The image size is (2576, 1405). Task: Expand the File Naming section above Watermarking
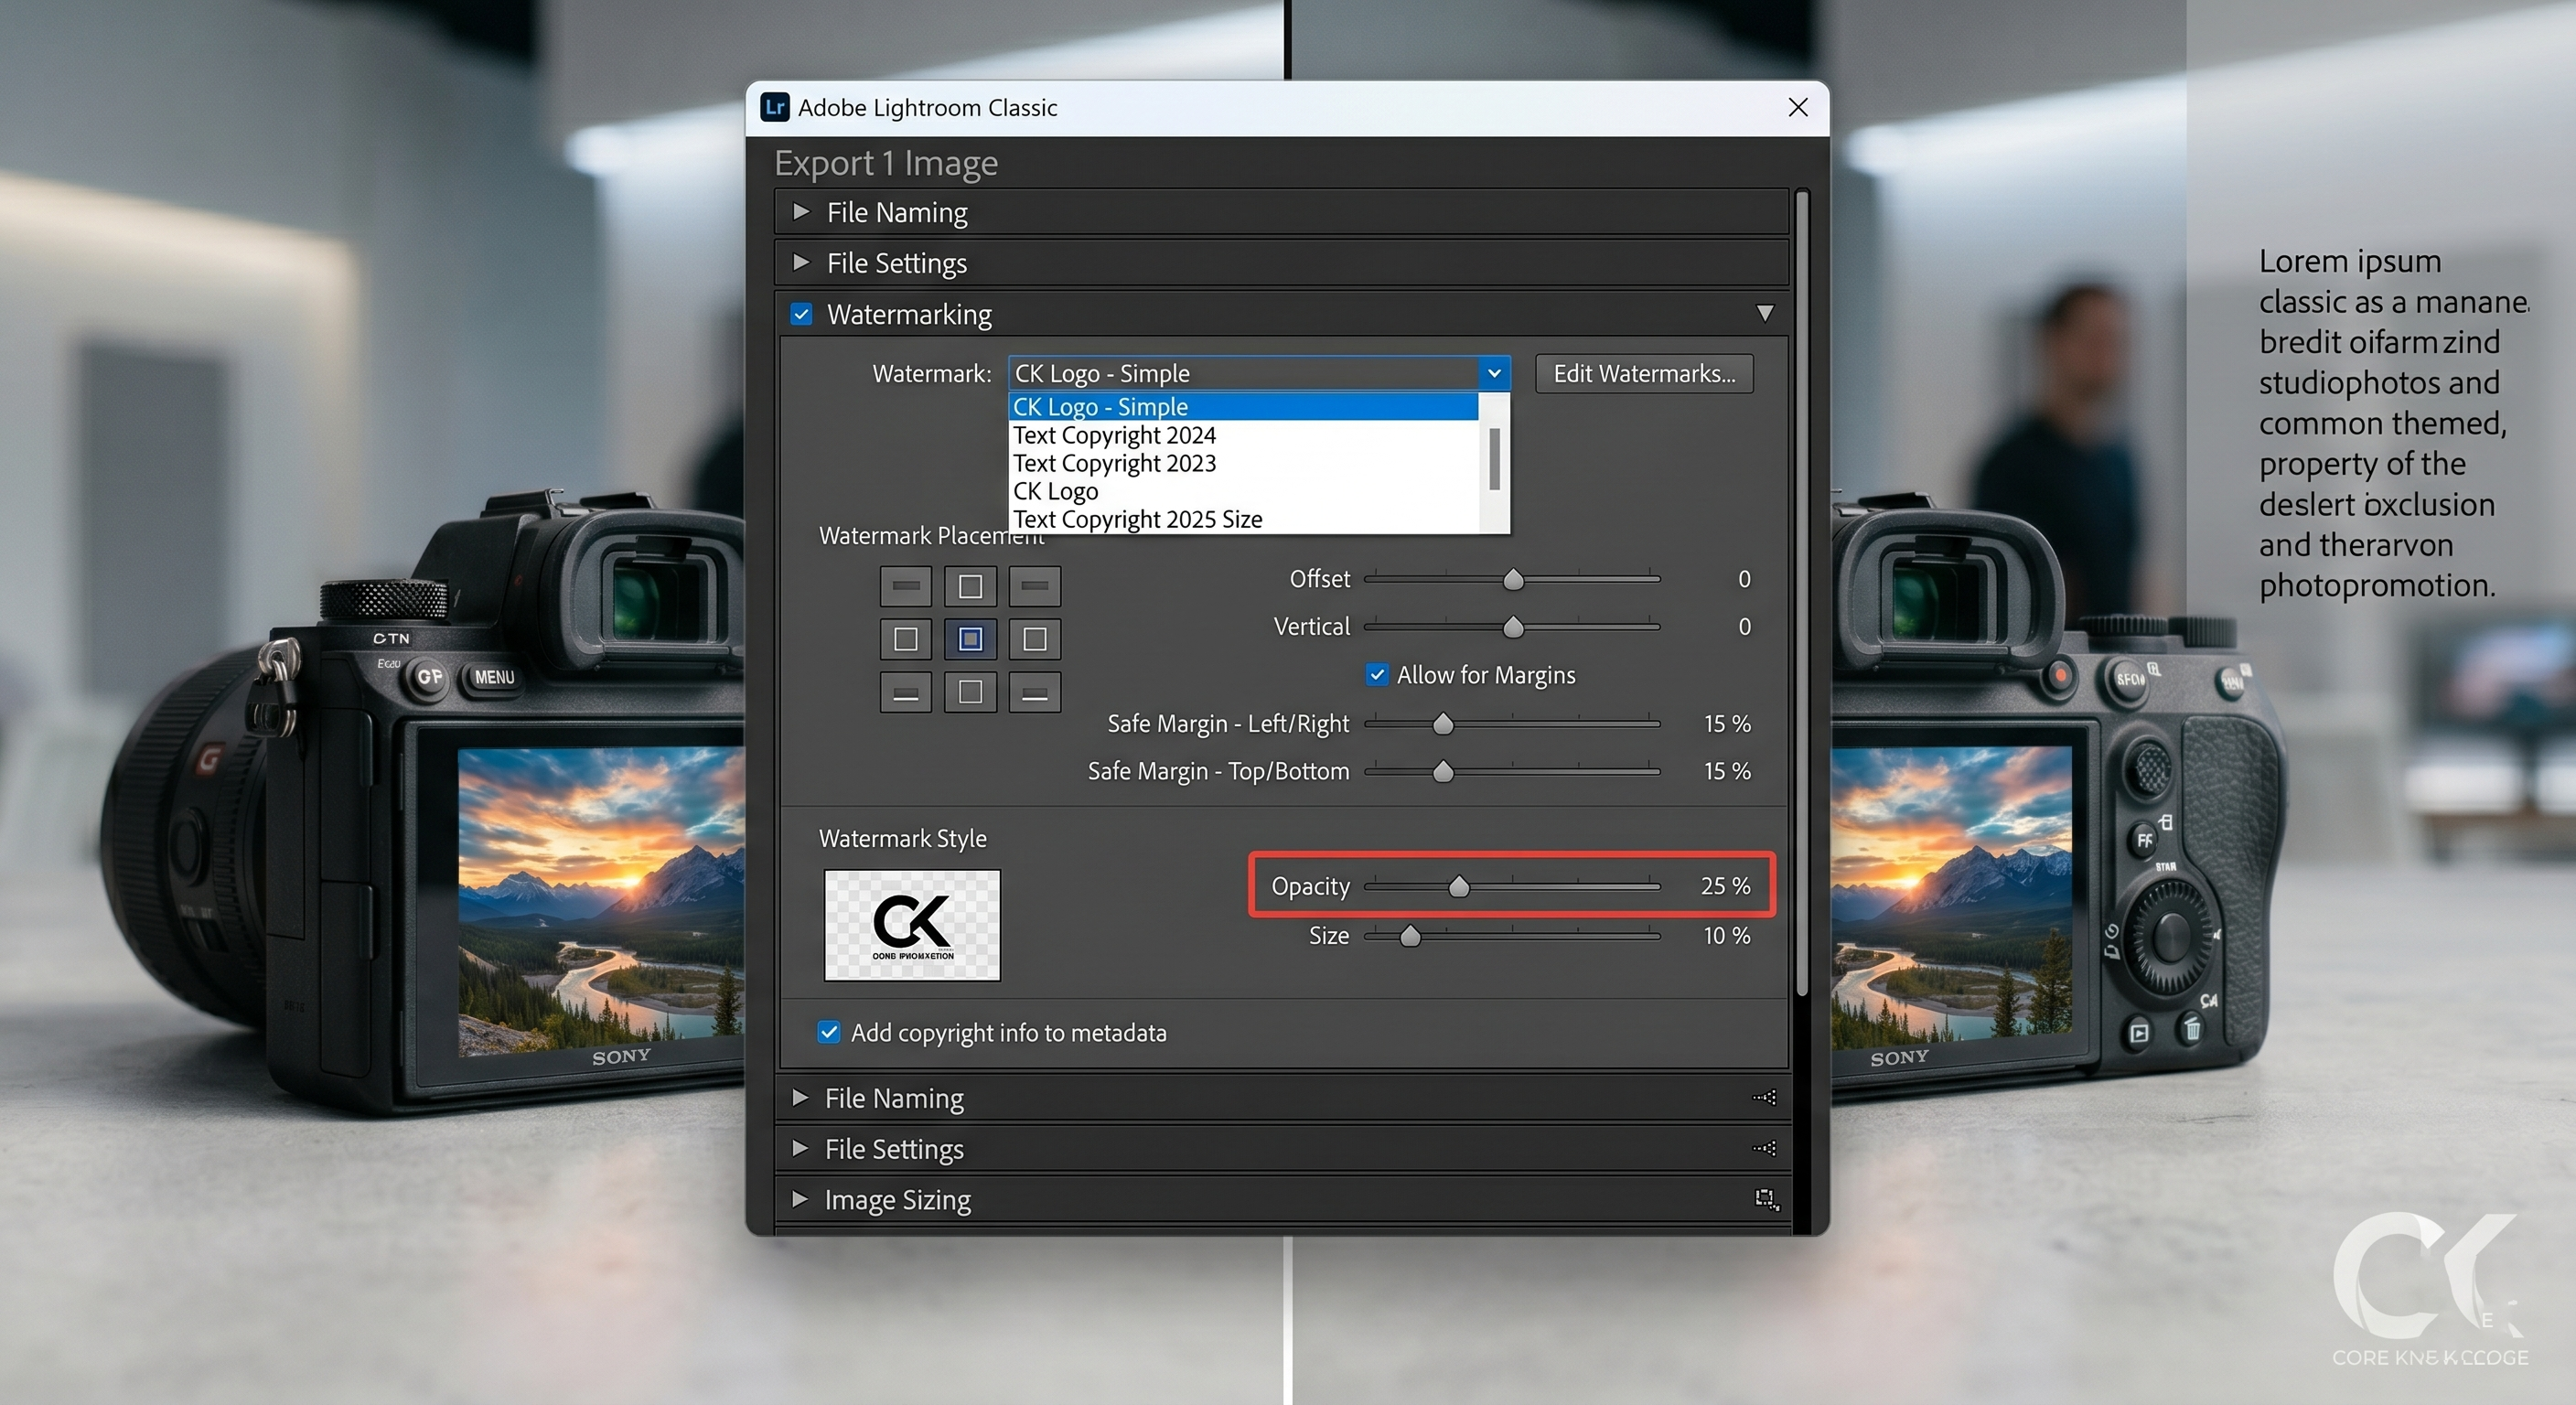click(x=800, y=212)
